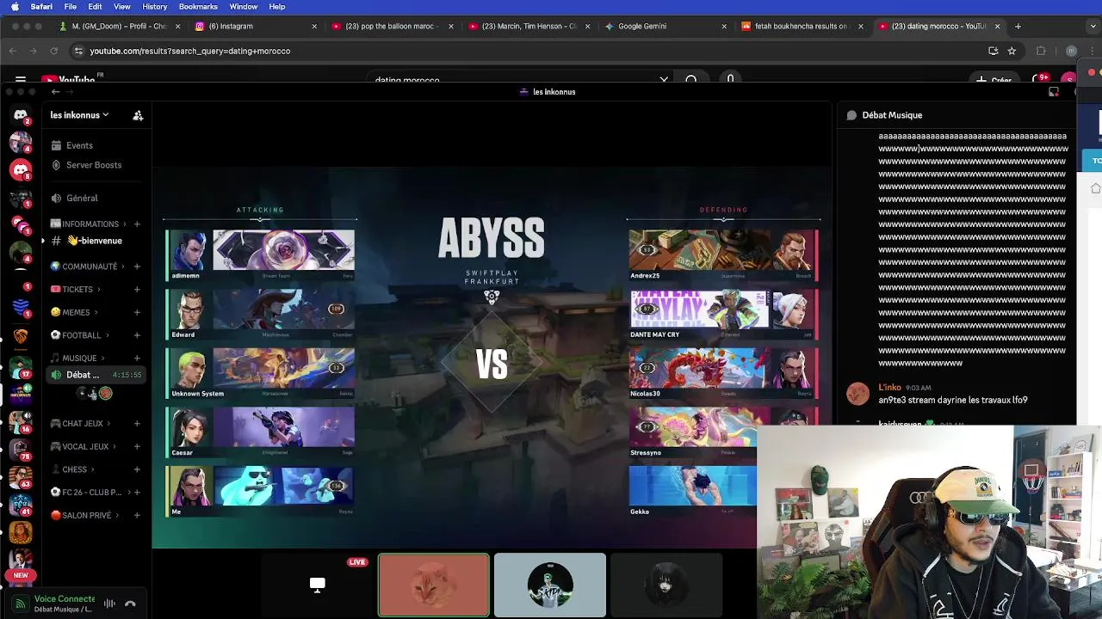Click Discord pop-out icon in title bar
Screen dimensions: 1102x619
pyautogui.click(x=1053, y=92)
